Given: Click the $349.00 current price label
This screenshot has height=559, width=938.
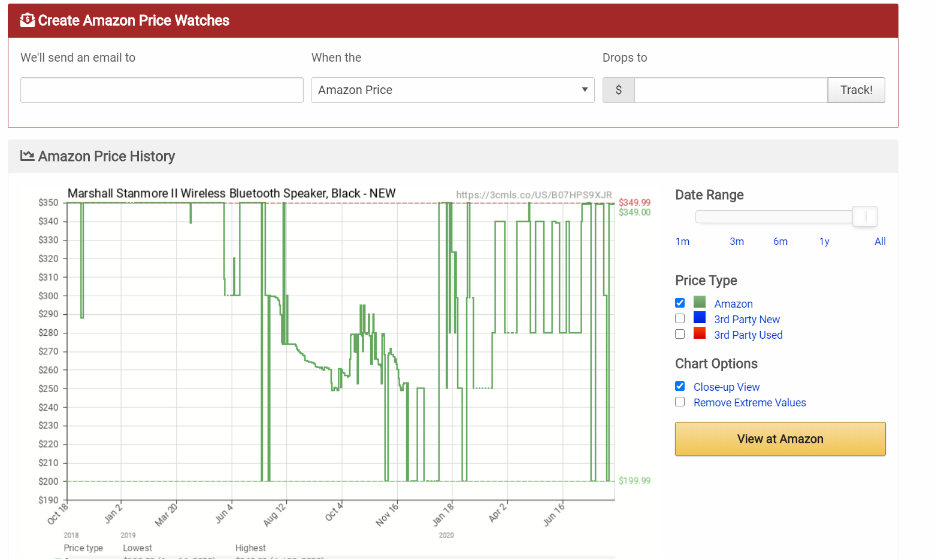Looking at the screenshot, I should click(x=634, y=212).
